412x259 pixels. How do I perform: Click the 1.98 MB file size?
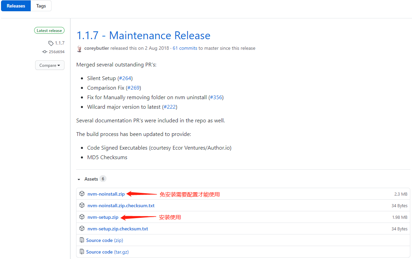(400, 217)
